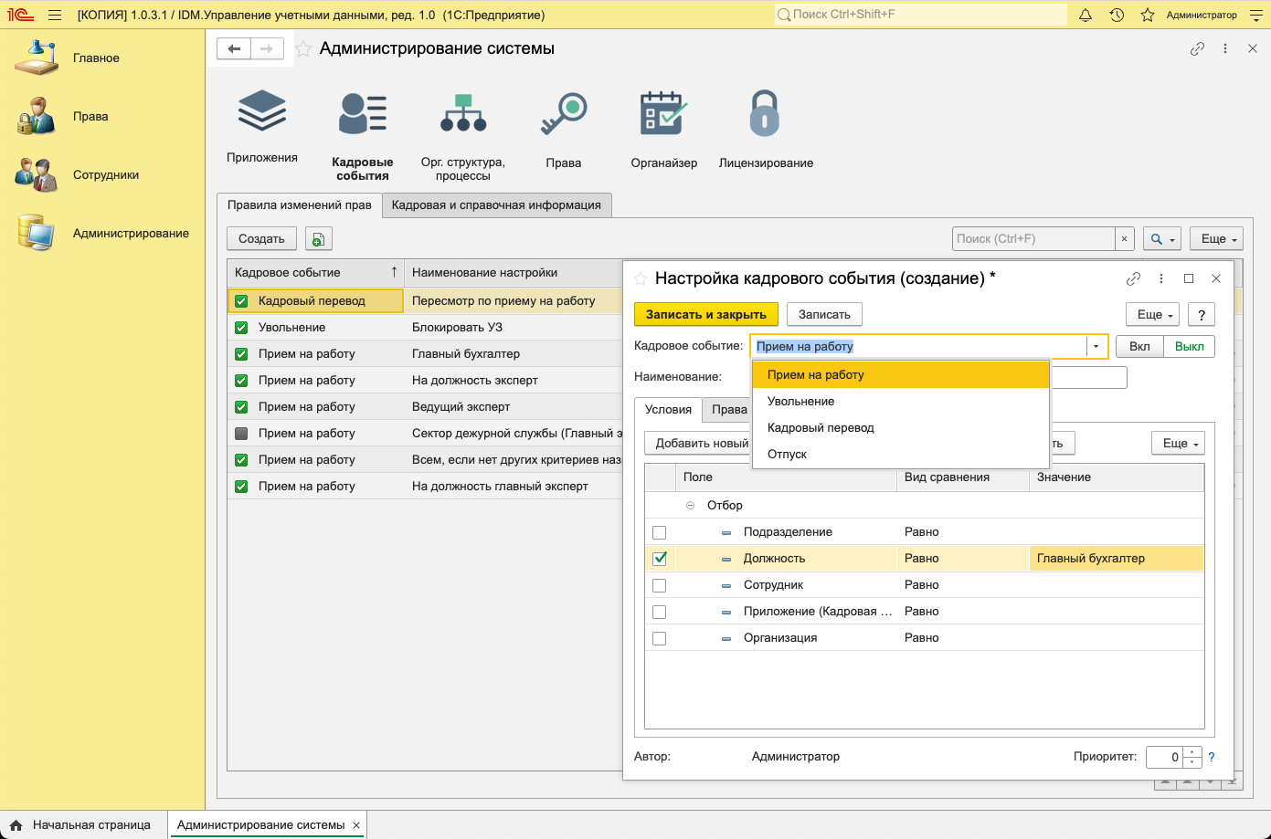
Task: Copy link to Администрирование системы page
Action: click(1197, 49)
